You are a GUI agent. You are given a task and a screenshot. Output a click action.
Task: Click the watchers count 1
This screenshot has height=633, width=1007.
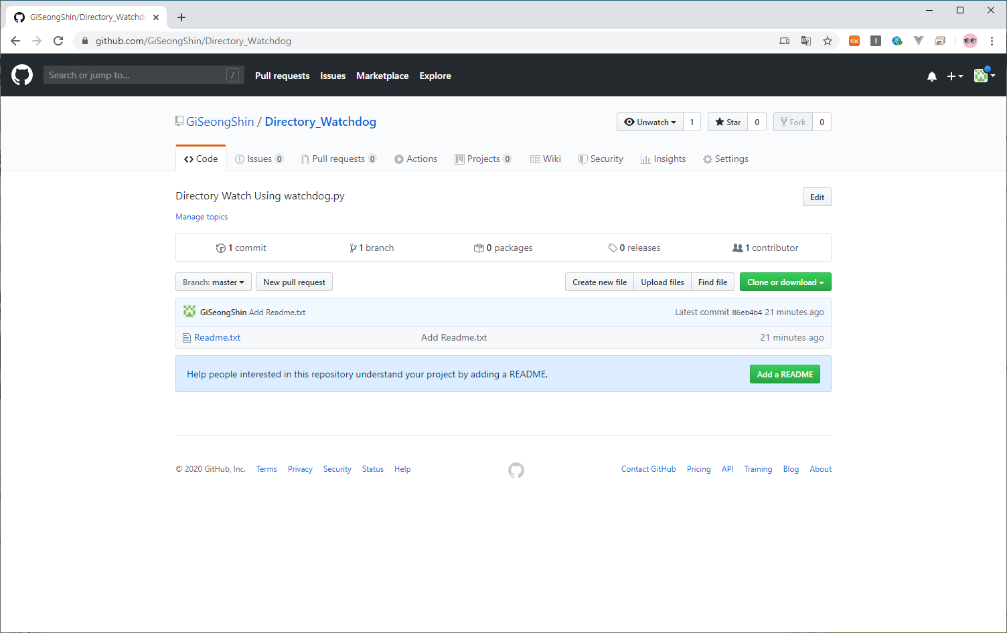coord(692,122)
